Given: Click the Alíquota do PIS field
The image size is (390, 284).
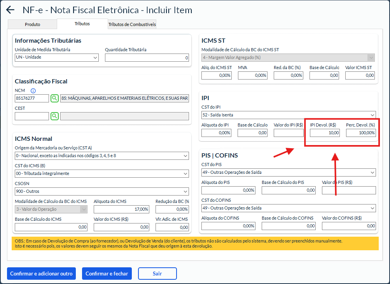Looking at the screenshot, I should point(228,190).
